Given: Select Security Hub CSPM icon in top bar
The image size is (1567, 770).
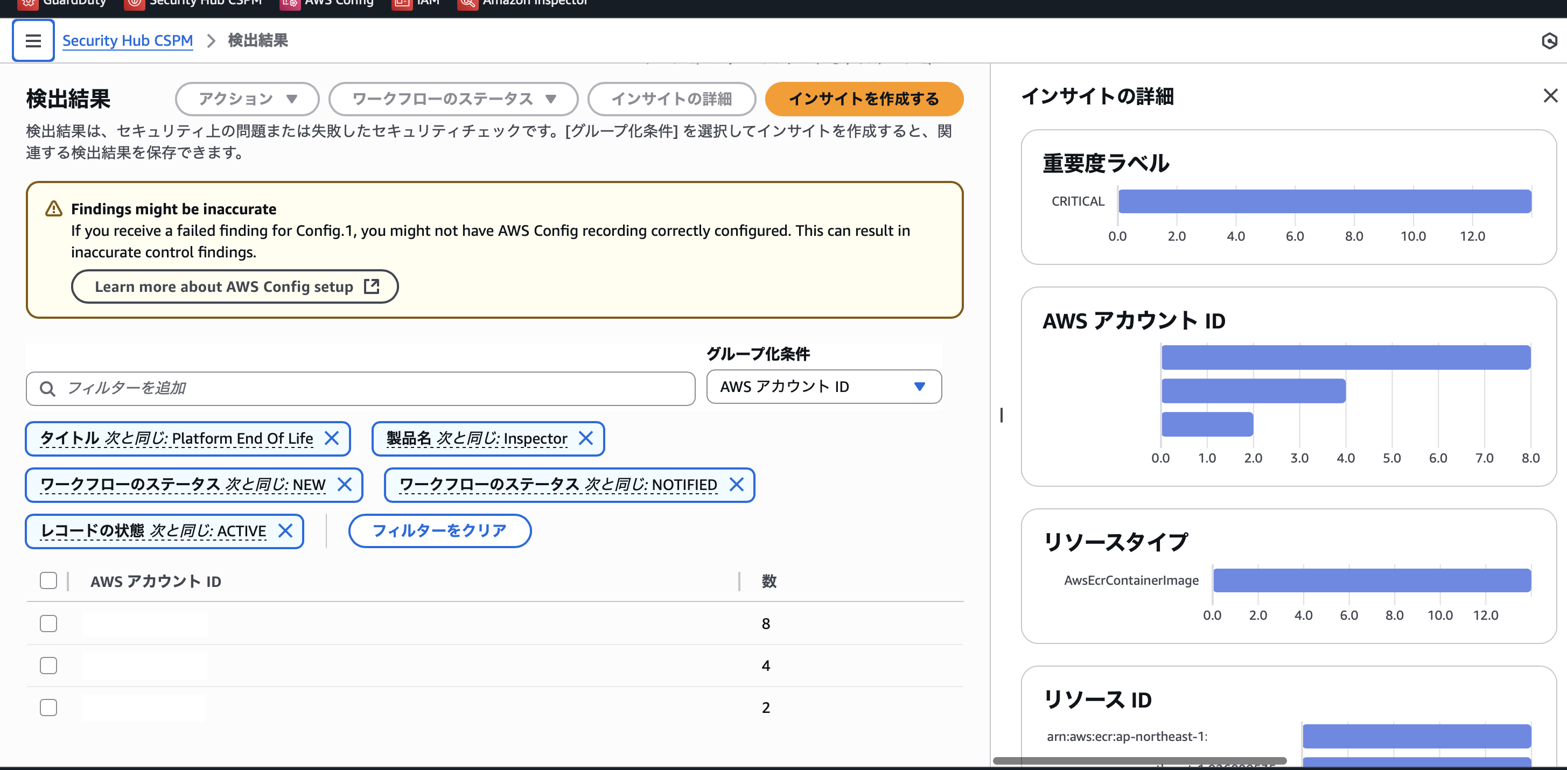Looking at the screenshot, I should pos(135,3).
